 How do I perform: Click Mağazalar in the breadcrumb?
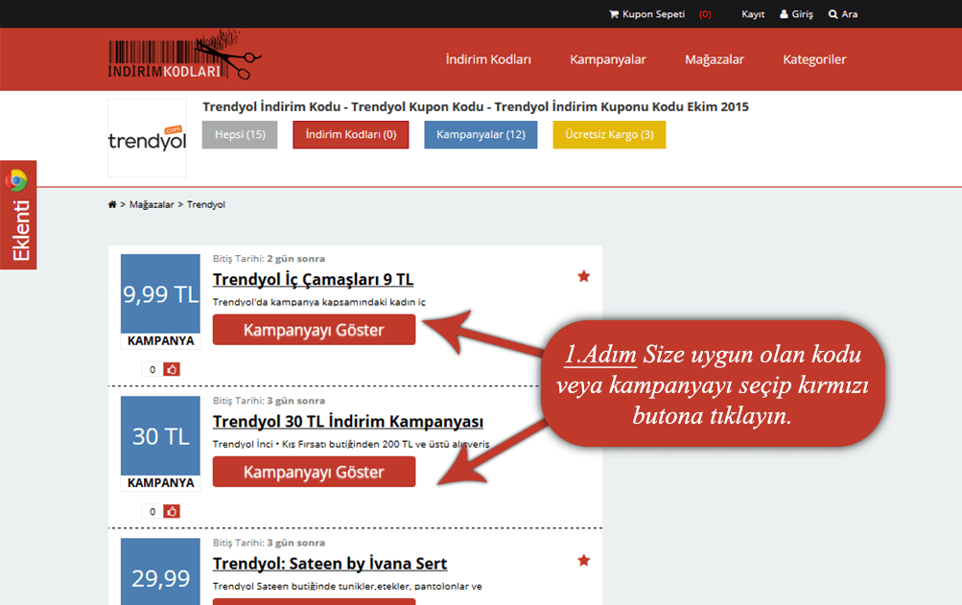pyautogui.click(x=152, y=204)
